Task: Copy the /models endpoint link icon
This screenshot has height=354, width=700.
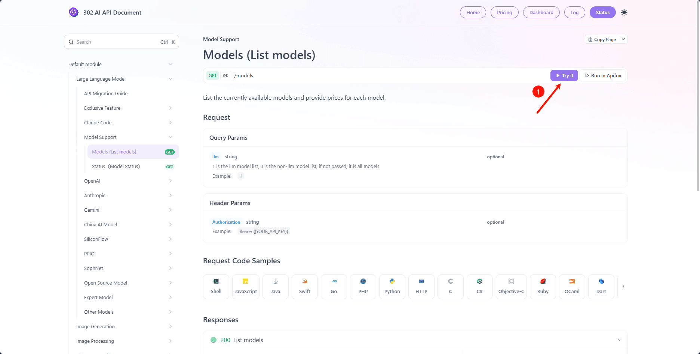Action: pos(225,75)
